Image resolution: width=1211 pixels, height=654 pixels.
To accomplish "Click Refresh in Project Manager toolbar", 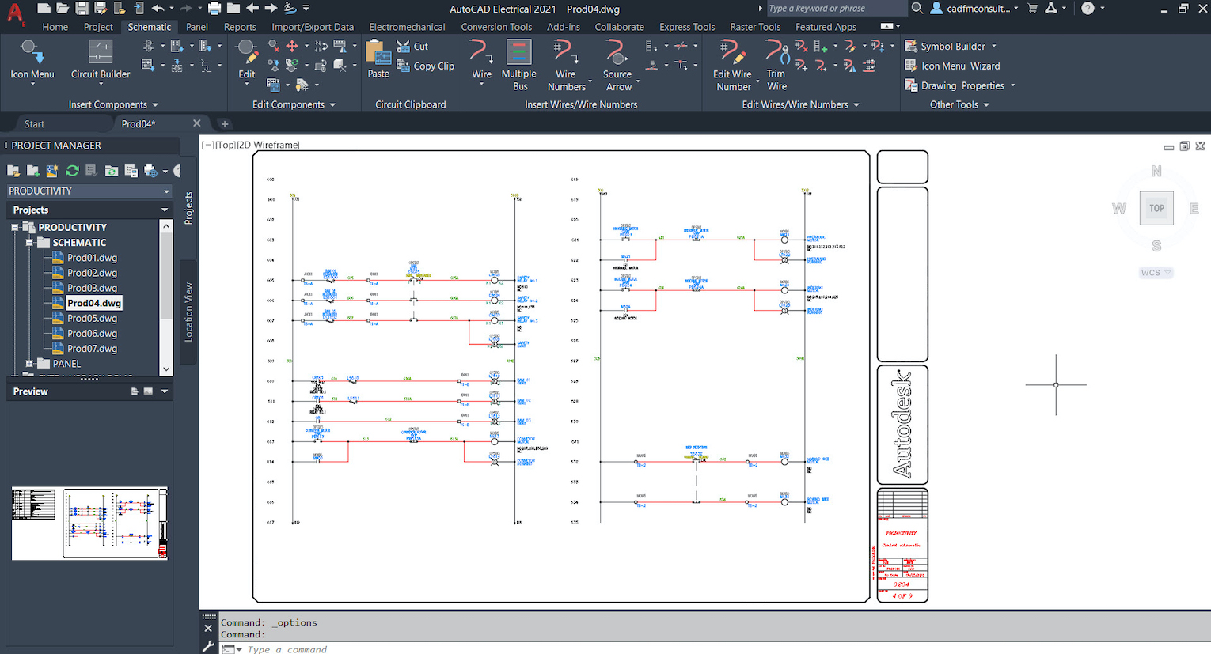I will [x=72, y=171].
